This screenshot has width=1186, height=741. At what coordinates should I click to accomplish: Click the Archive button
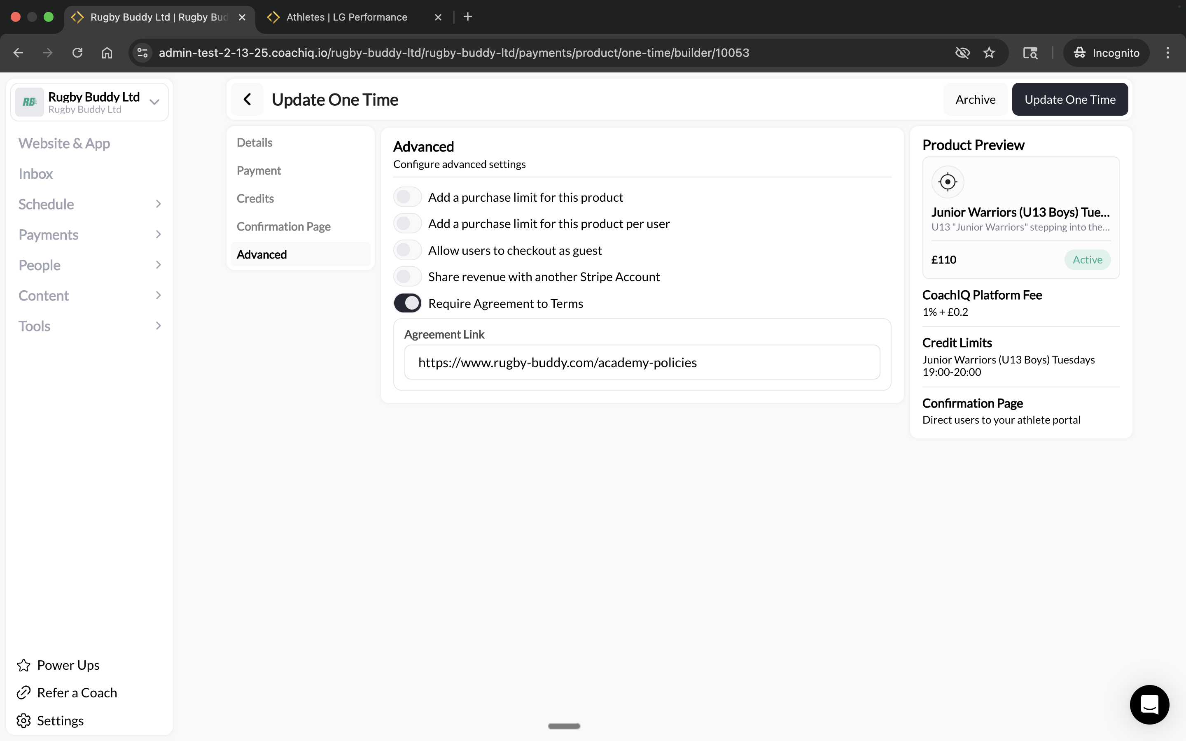[975, 99]
